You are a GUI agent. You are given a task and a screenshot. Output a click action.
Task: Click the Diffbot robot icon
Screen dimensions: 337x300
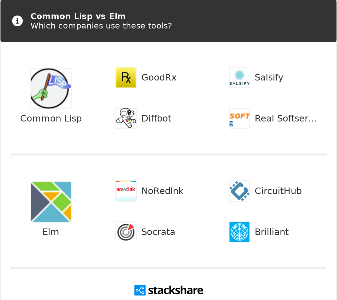126,118
